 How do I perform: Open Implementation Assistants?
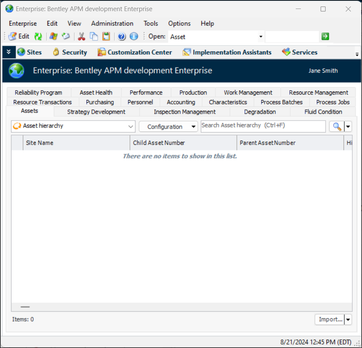227,52
